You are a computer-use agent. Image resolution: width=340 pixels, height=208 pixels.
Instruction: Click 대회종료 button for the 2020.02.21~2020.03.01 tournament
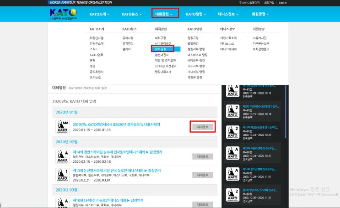pyautogui.click(x=203, y=175)
